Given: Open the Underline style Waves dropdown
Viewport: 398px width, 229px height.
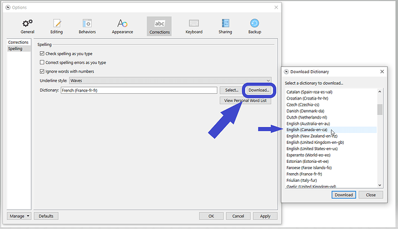Looking at the screenshot, I should click(170, 81).
